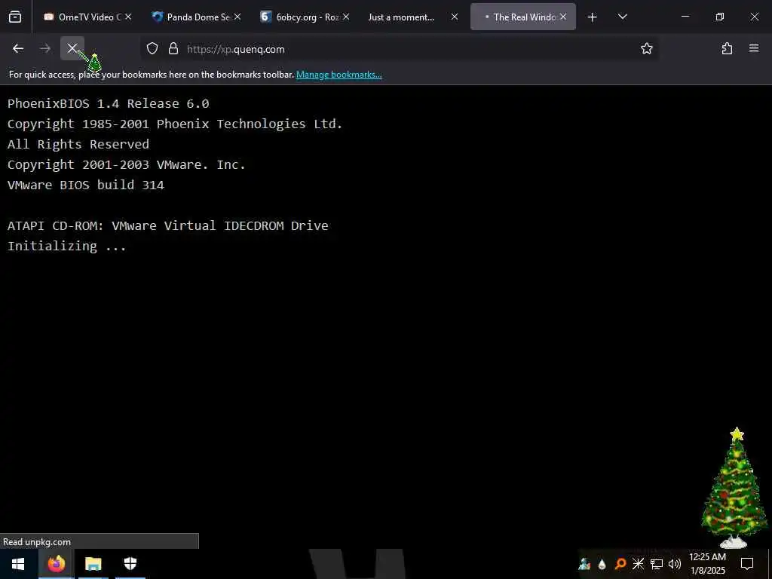Stop loading the page
772x579 pixels.
[x=72, y=48]
